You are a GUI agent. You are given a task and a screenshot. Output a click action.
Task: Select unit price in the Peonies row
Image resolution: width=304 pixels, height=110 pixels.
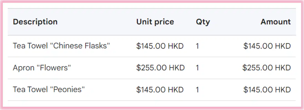[x=160, y=90]
